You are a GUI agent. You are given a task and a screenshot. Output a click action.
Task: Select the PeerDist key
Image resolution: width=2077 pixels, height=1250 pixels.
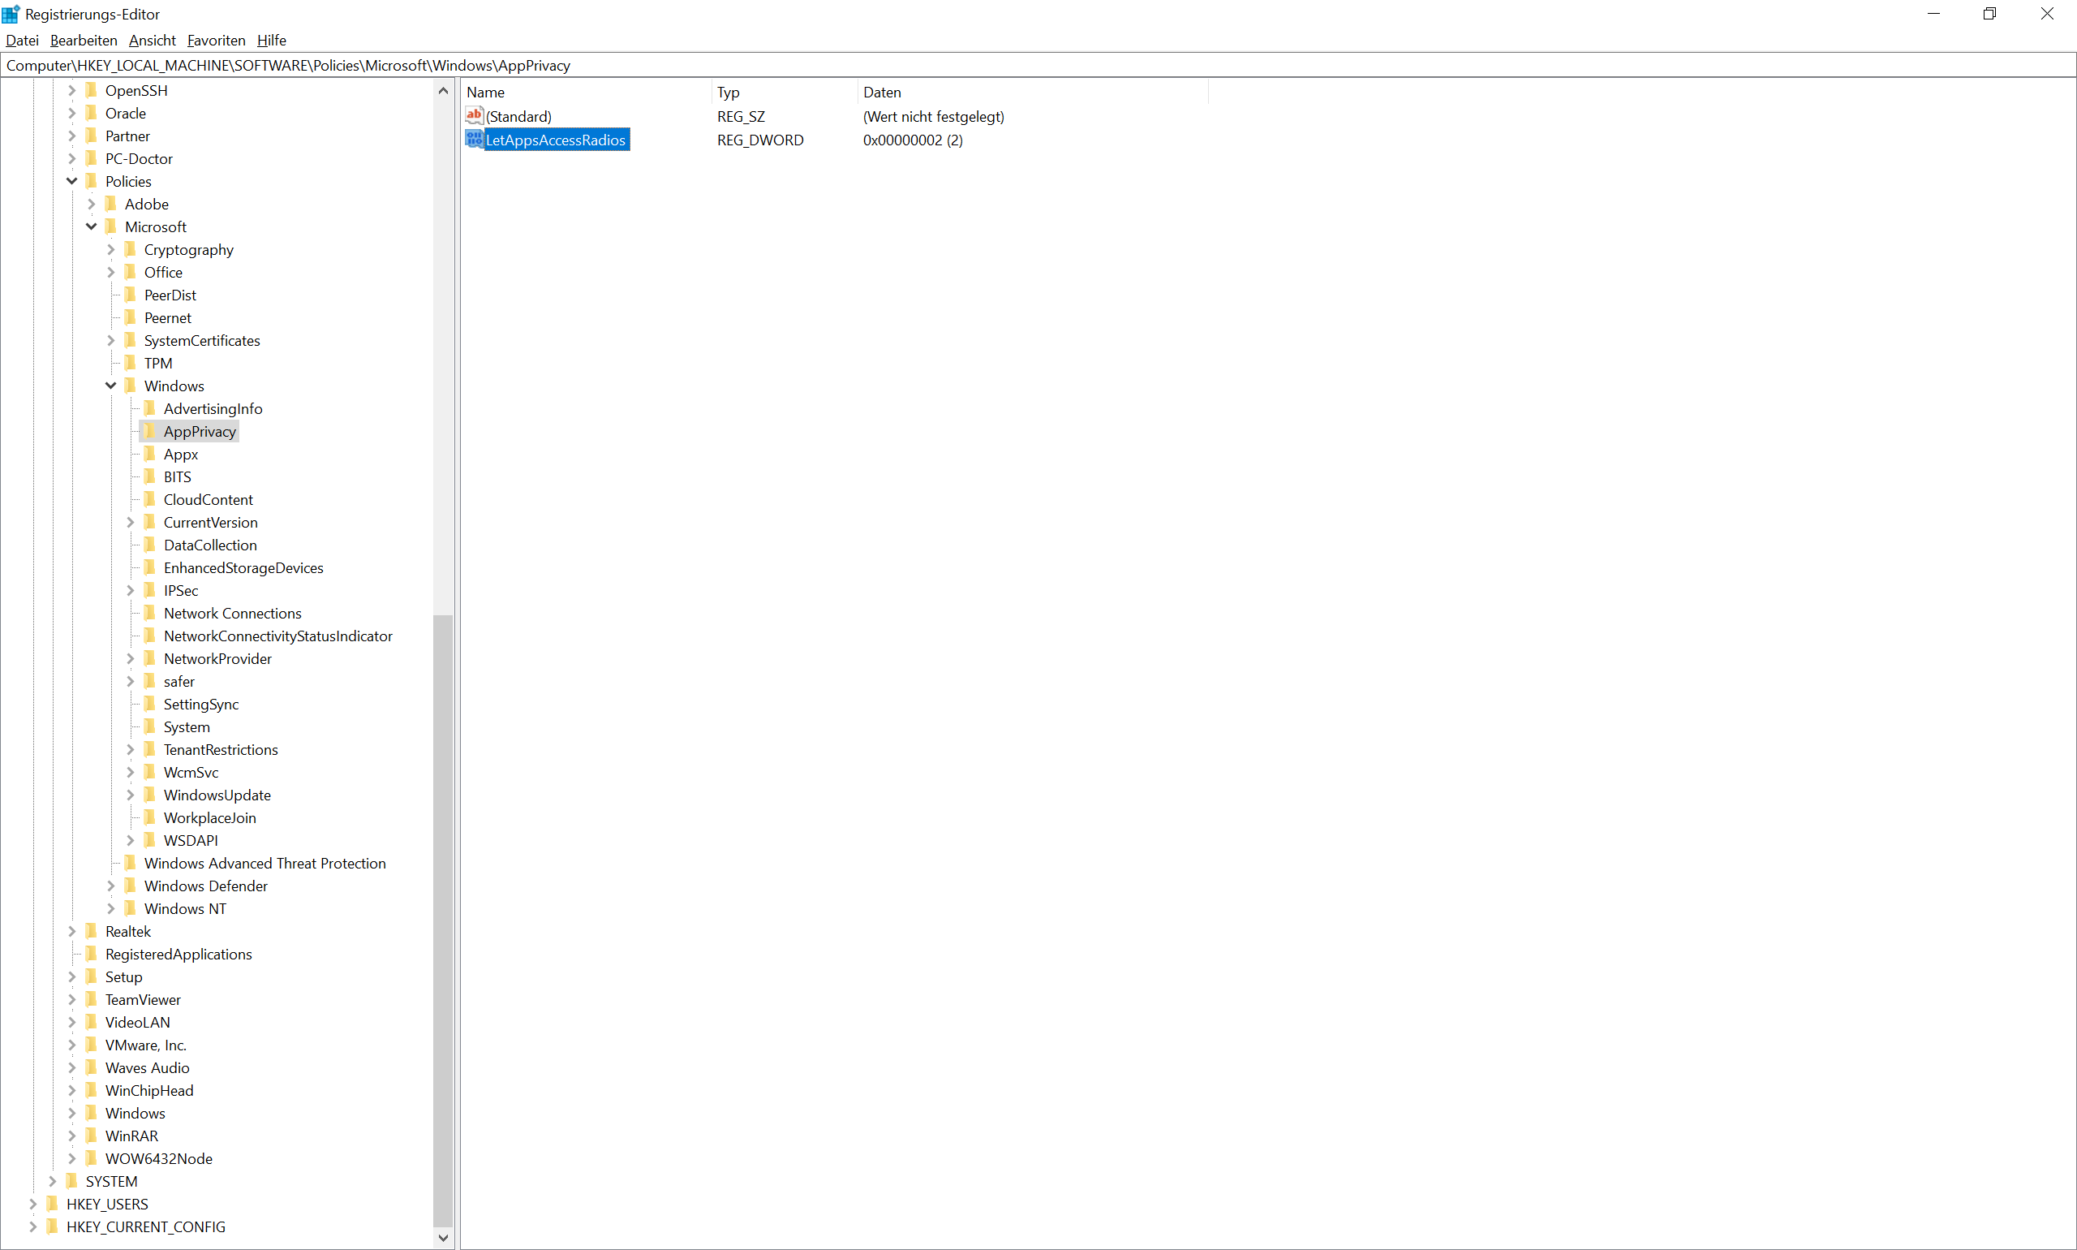(x=170, y=295)
